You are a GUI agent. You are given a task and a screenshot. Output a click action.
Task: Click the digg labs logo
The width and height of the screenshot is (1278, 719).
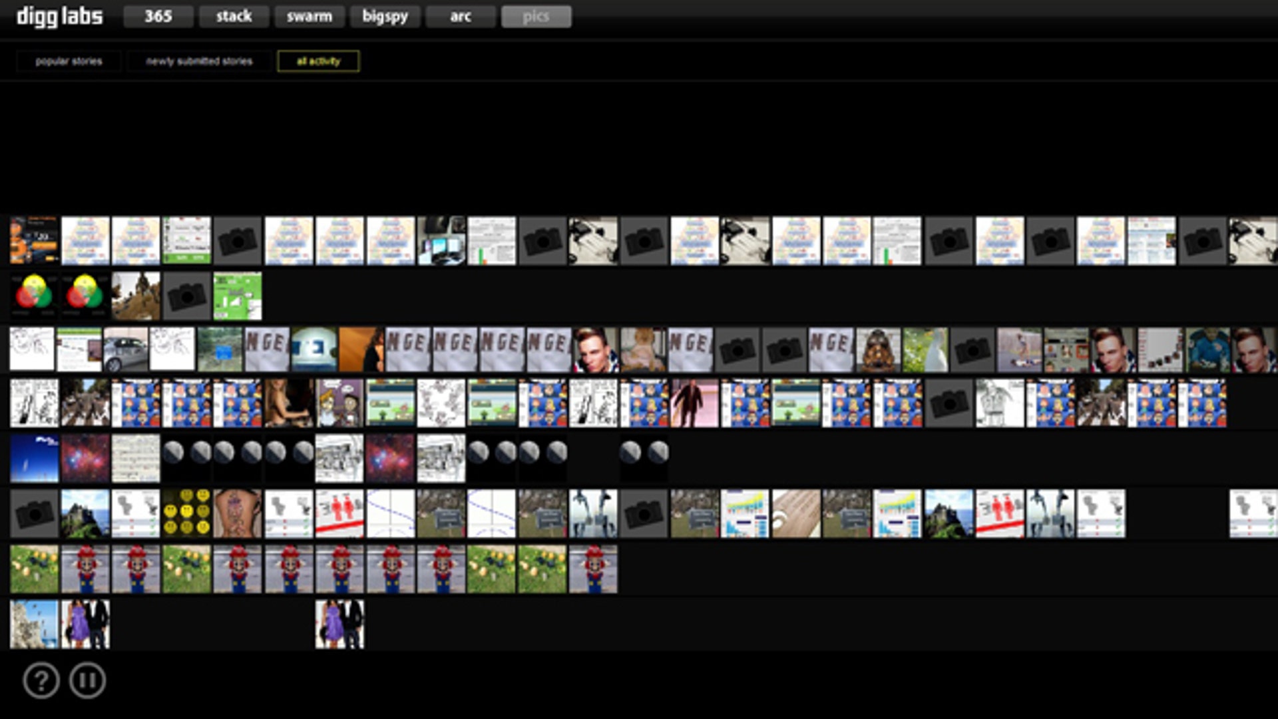tap(60, 16)
